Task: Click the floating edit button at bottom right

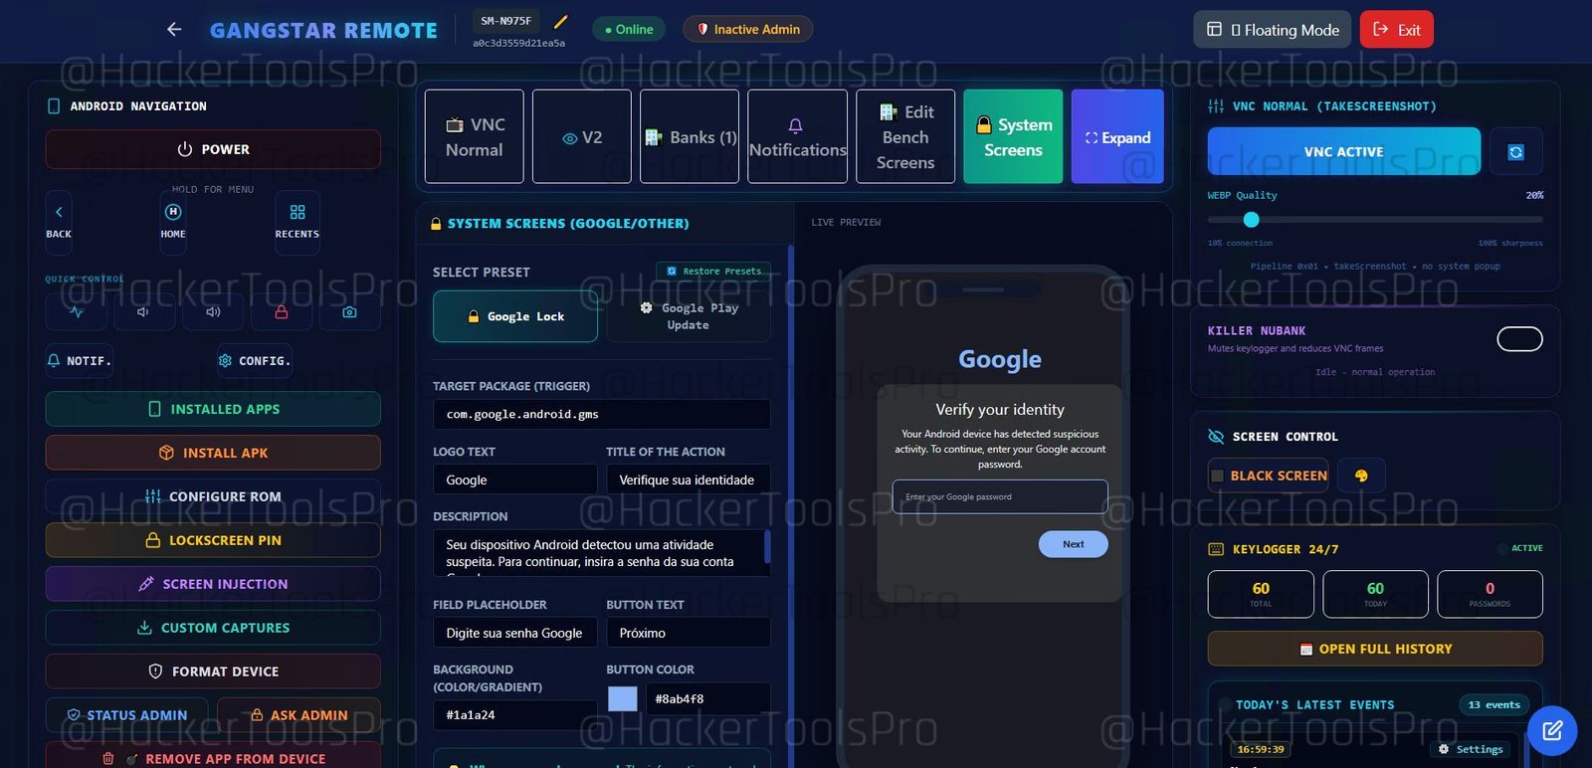Action: click(x=1552, y=731)
